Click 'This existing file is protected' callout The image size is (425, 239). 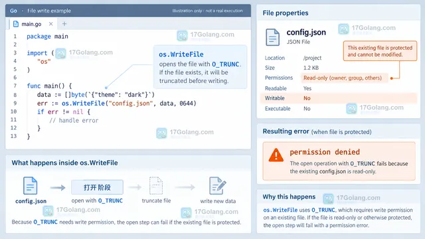[x=380, y=51]
